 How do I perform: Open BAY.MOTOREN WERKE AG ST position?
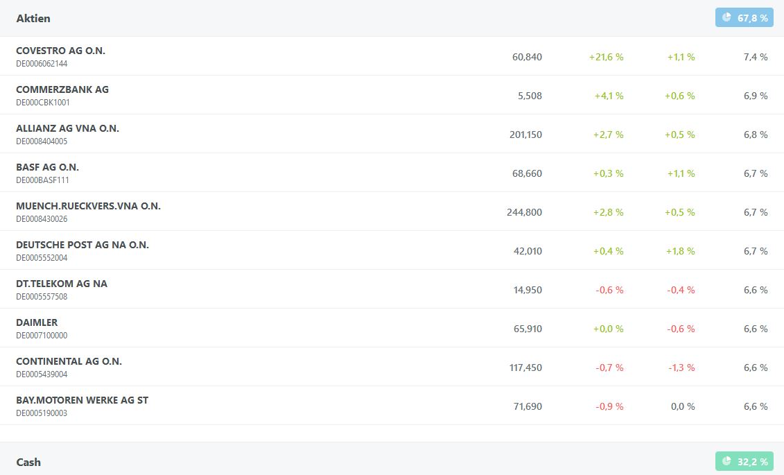click(82, 400)
